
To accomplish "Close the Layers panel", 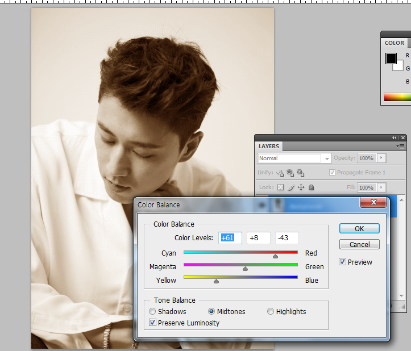I will coord(403,138).
